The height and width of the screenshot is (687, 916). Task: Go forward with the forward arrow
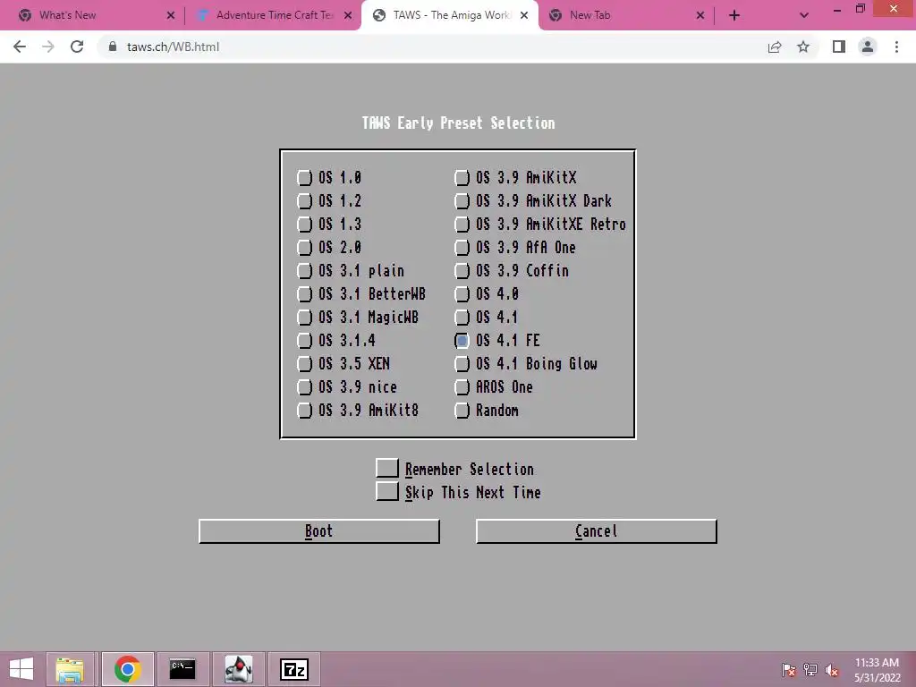48,47
